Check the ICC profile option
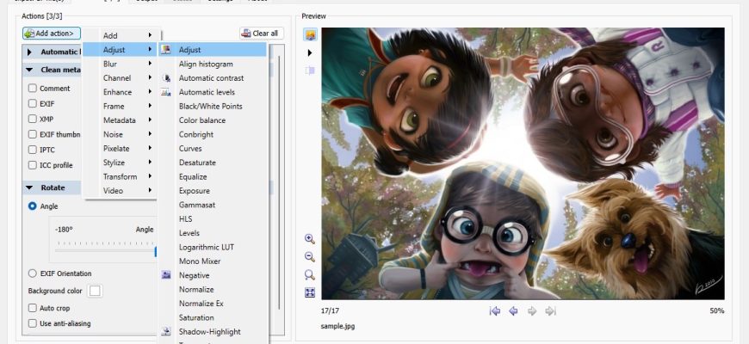The height and width of the screenshot is (344, 749). coord(33,165)
